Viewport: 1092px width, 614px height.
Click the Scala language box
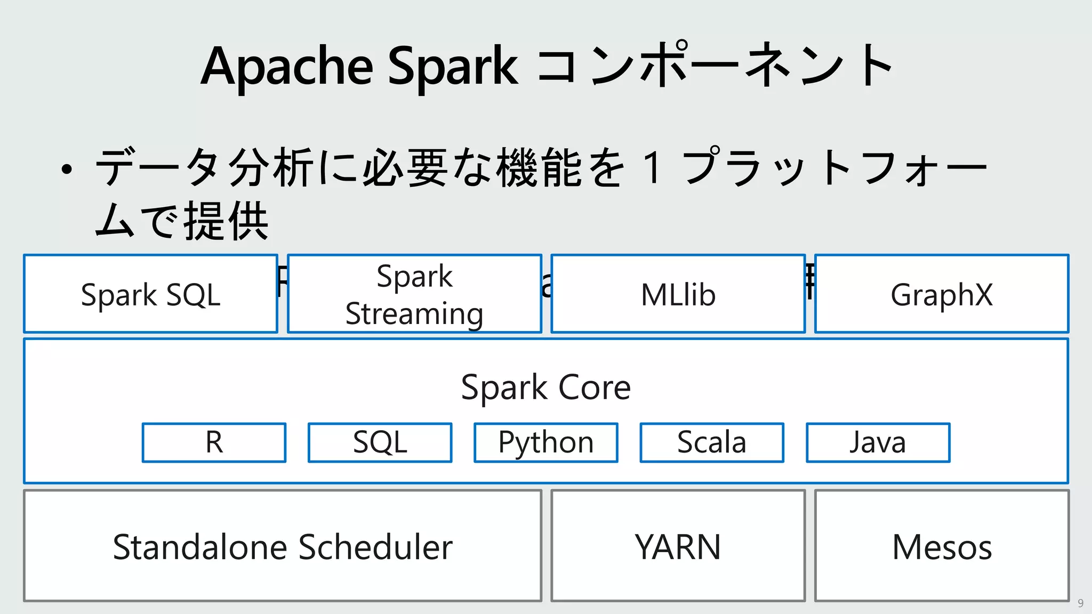[x=712, y=442]
